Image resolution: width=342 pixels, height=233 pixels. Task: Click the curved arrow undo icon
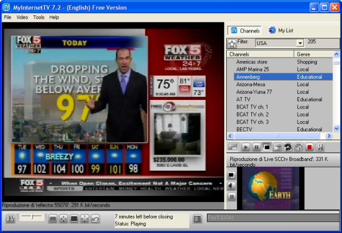(96, 219)
